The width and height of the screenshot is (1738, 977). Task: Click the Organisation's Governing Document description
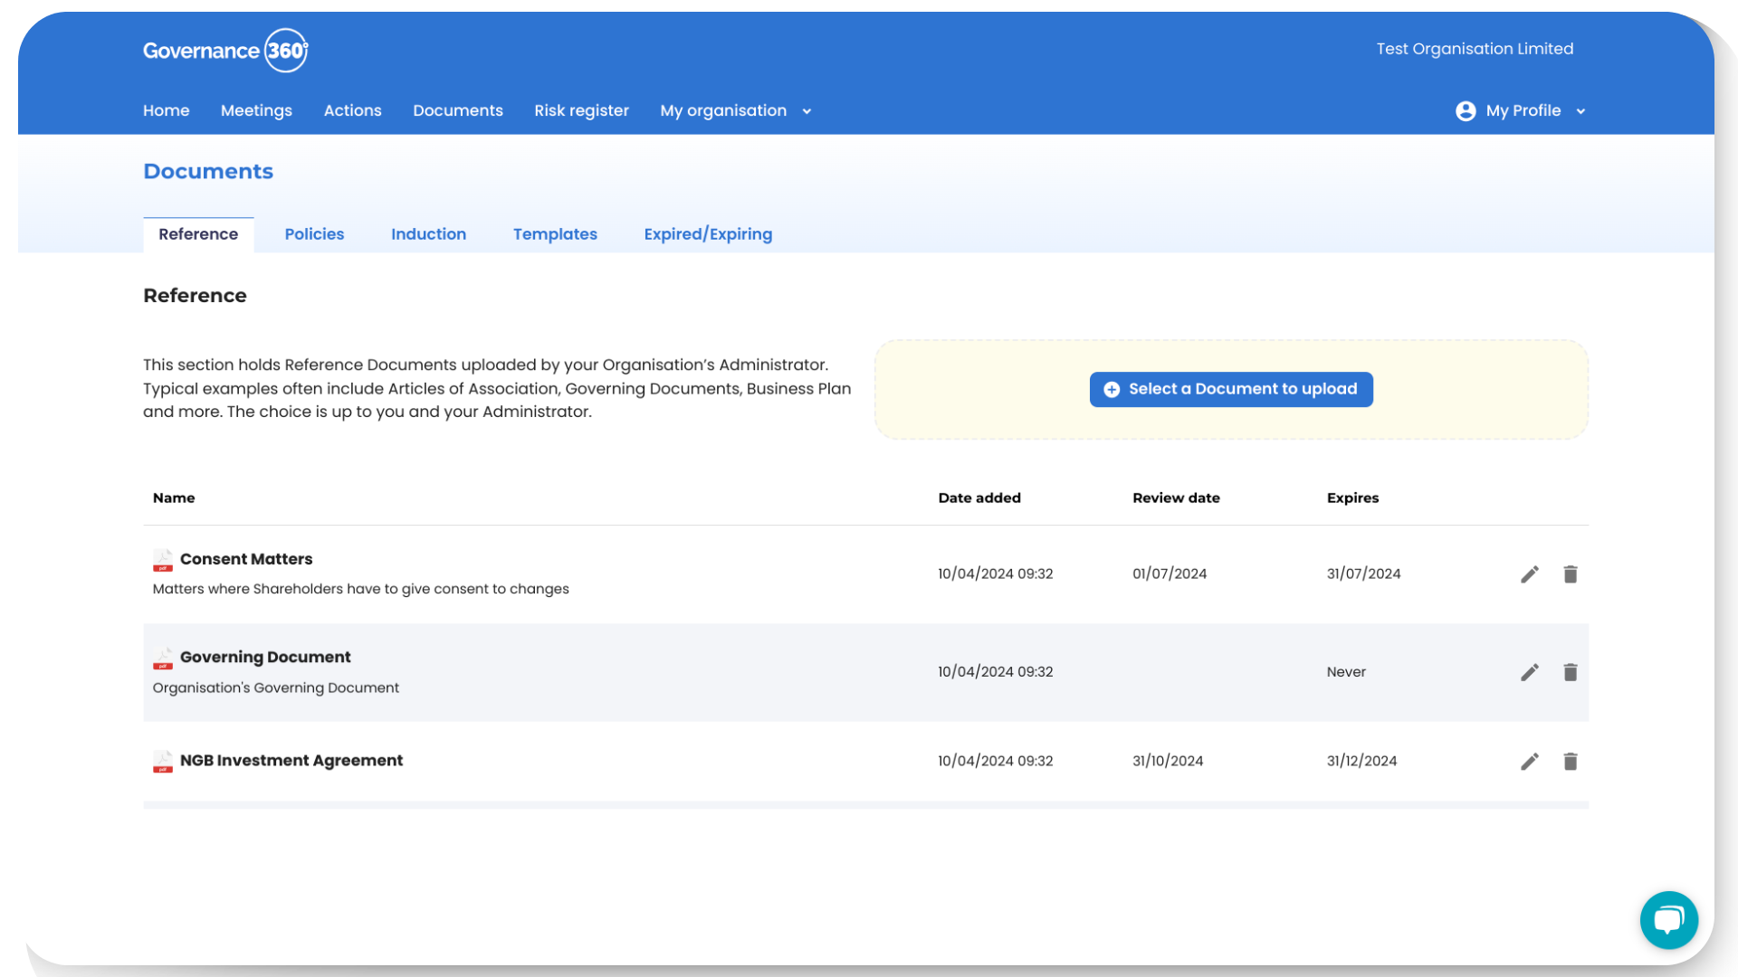point(276,688)
